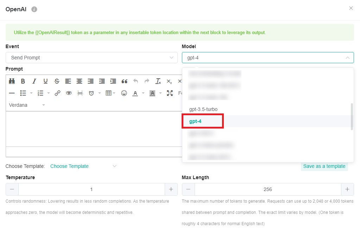
Task: Click the eye preview icon
Action: click(69, 93)
